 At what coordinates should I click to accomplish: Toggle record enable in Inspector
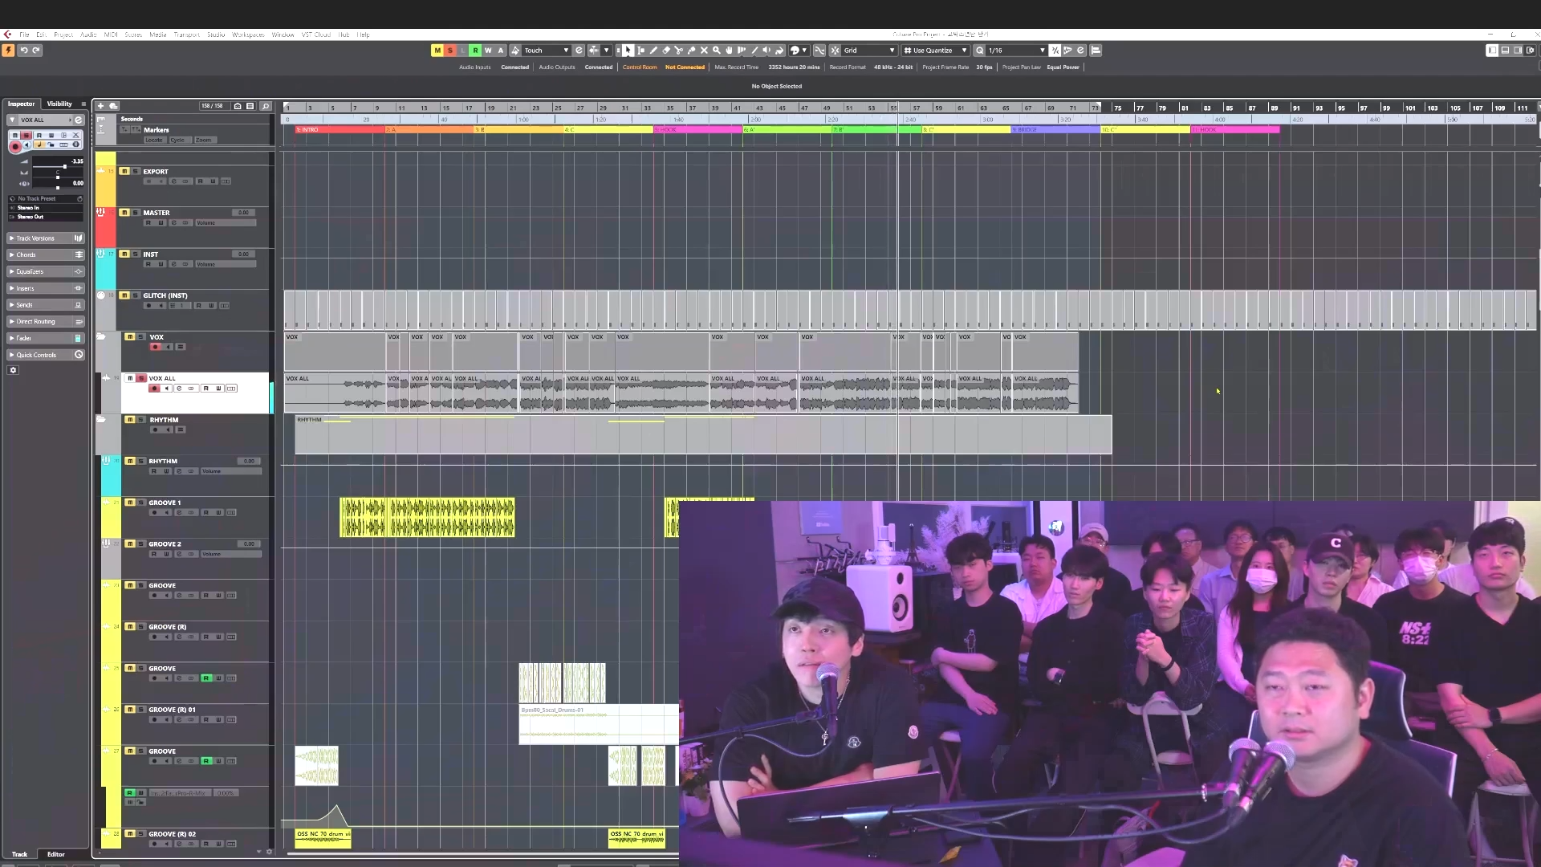click(x=14, y=146)
